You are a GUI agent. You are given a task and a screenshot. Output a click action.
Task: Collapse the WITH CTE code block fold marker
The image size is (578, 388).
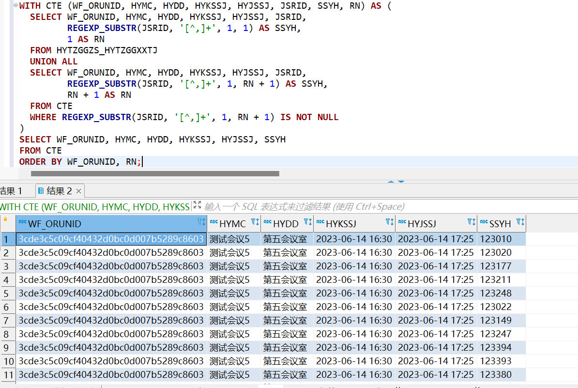(x=15, y=5)
